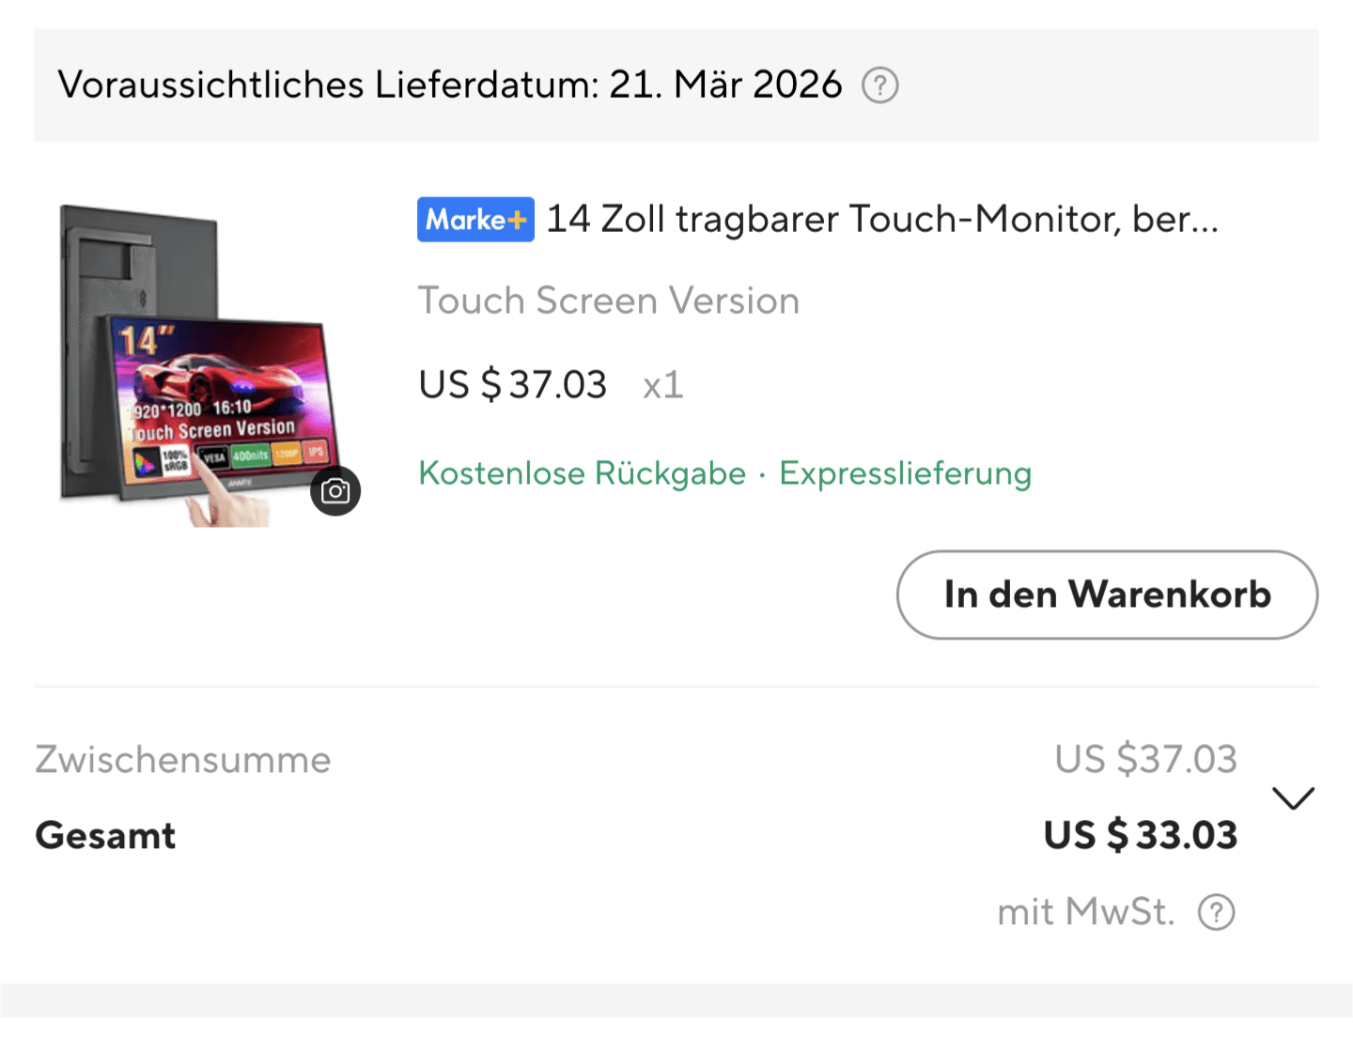Click the subtotal amount US $37.03
This screenshot has height=1051, width=1353.
click(1145, 759)
